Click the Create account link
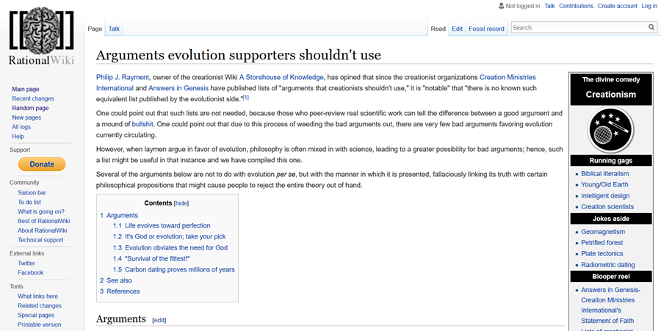This screenshot has width=661, height=331. [x=617, y=6]
